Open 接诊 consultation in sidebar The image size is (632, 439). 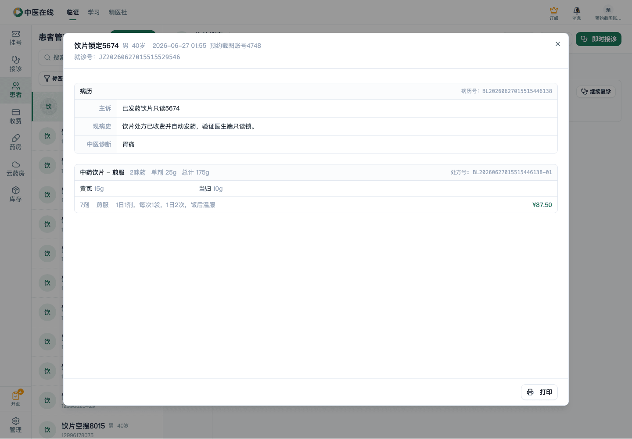(15, 64)
